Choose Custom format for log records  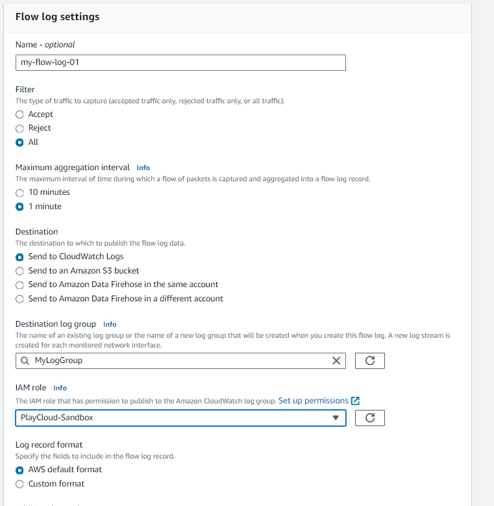[19, 484]
